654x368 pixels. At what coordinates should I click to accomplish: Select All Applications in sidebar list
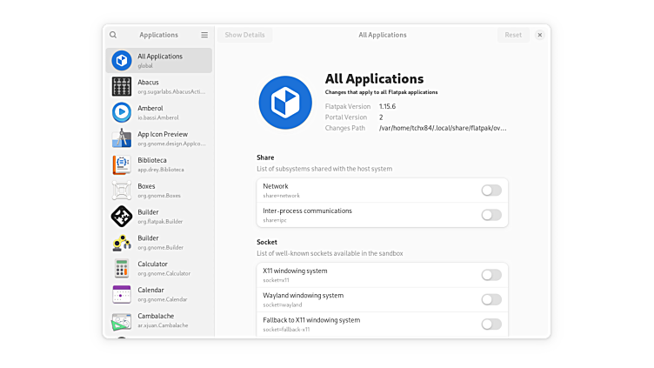(160, 60)
